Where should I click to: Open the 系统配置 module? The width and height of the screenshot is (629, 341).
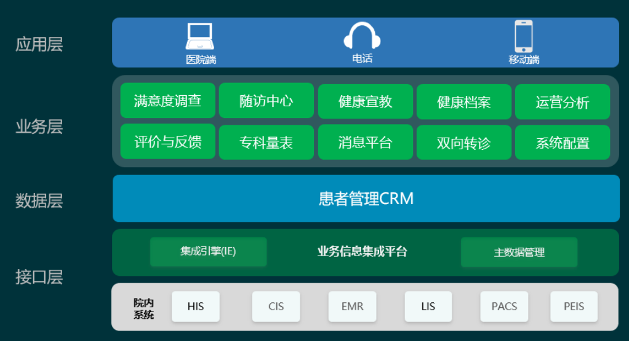(562, 143)
